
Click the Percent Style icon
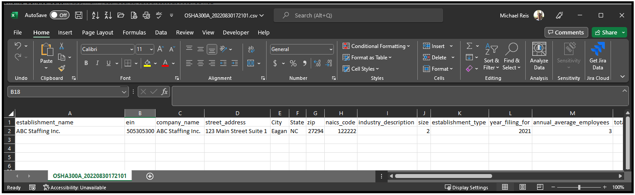pos(293,63)
